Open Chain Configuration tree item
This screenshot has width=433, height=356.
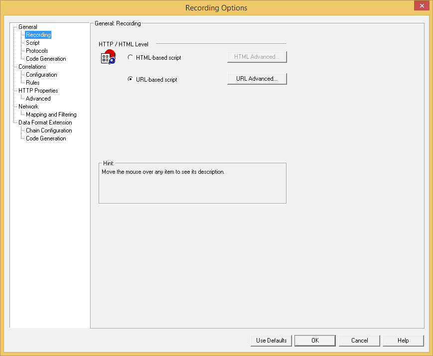coord(49,130)
